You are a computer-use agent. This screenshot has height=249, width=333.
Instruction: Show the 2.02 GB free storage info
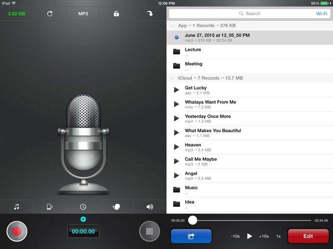tap(16, 14)
